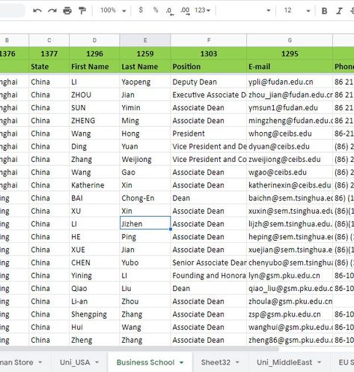This screenshot has width=354, height=372.
Task: Select column E header
Action: click(x=145, y=40)
